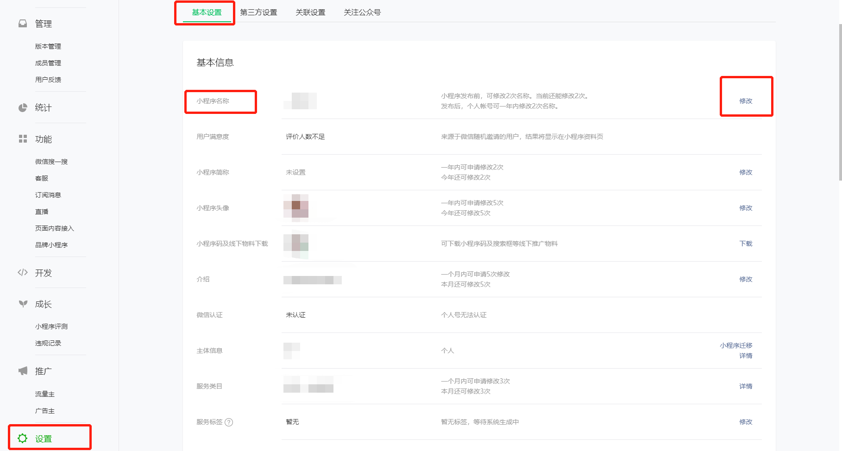
Task: Switch to the 第三方设置 tab
Action: point(258,13)
